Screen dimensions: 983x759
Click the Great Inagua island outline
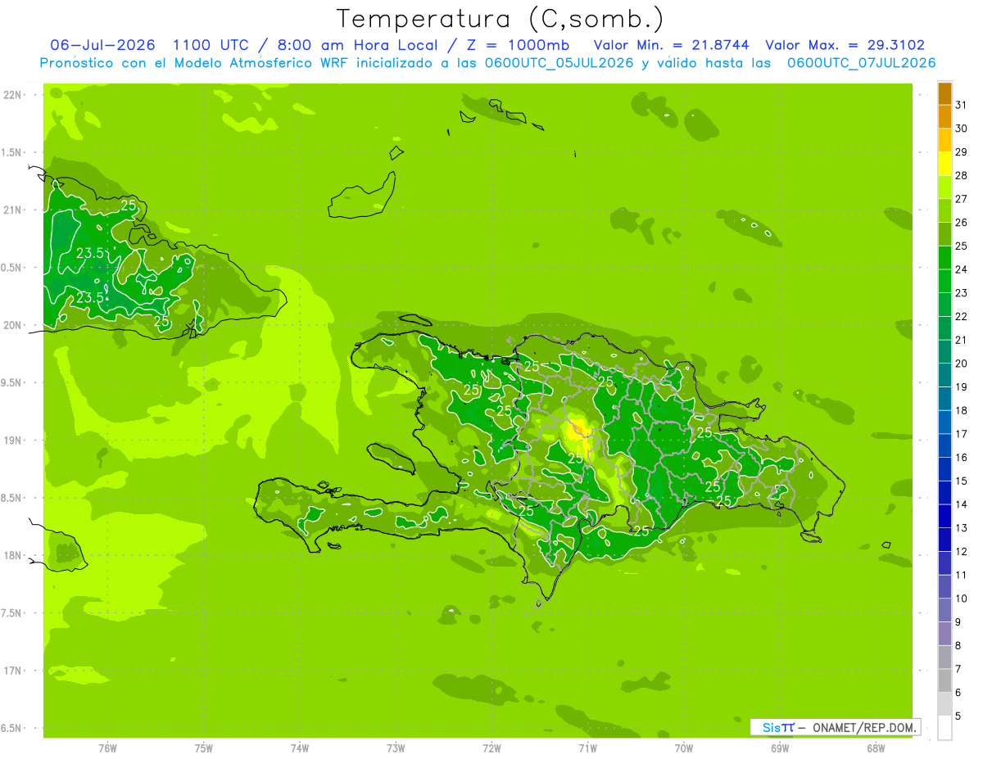(x=361, y=197)
